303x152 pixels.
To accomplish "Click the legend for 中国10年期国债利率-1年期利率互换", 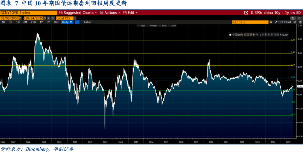I will coord(259,35).
